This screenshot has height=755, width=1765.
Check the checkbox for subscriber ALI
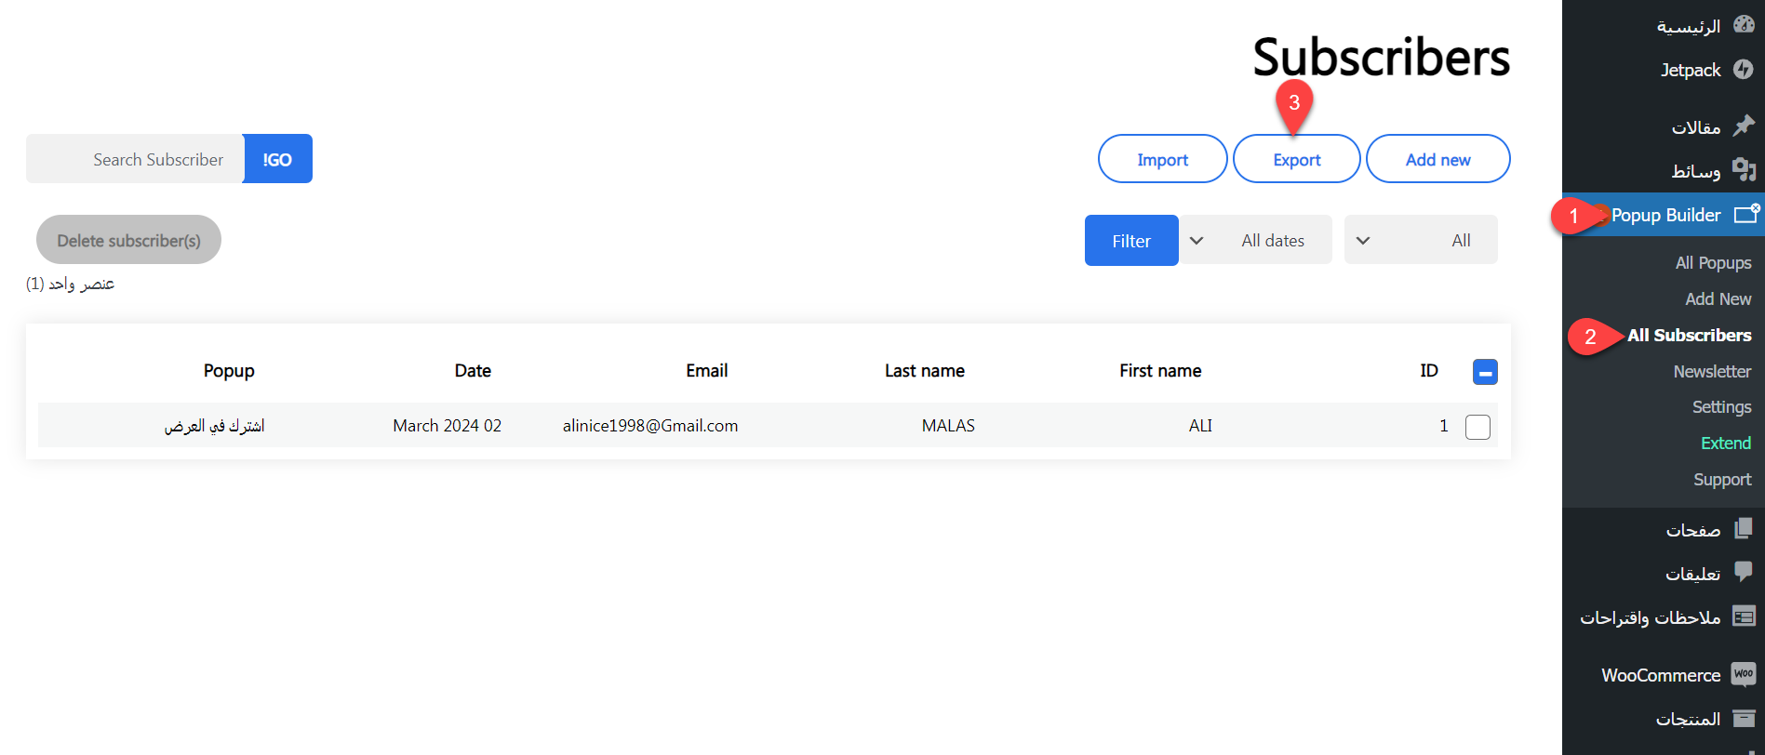tap(1478, 427)
